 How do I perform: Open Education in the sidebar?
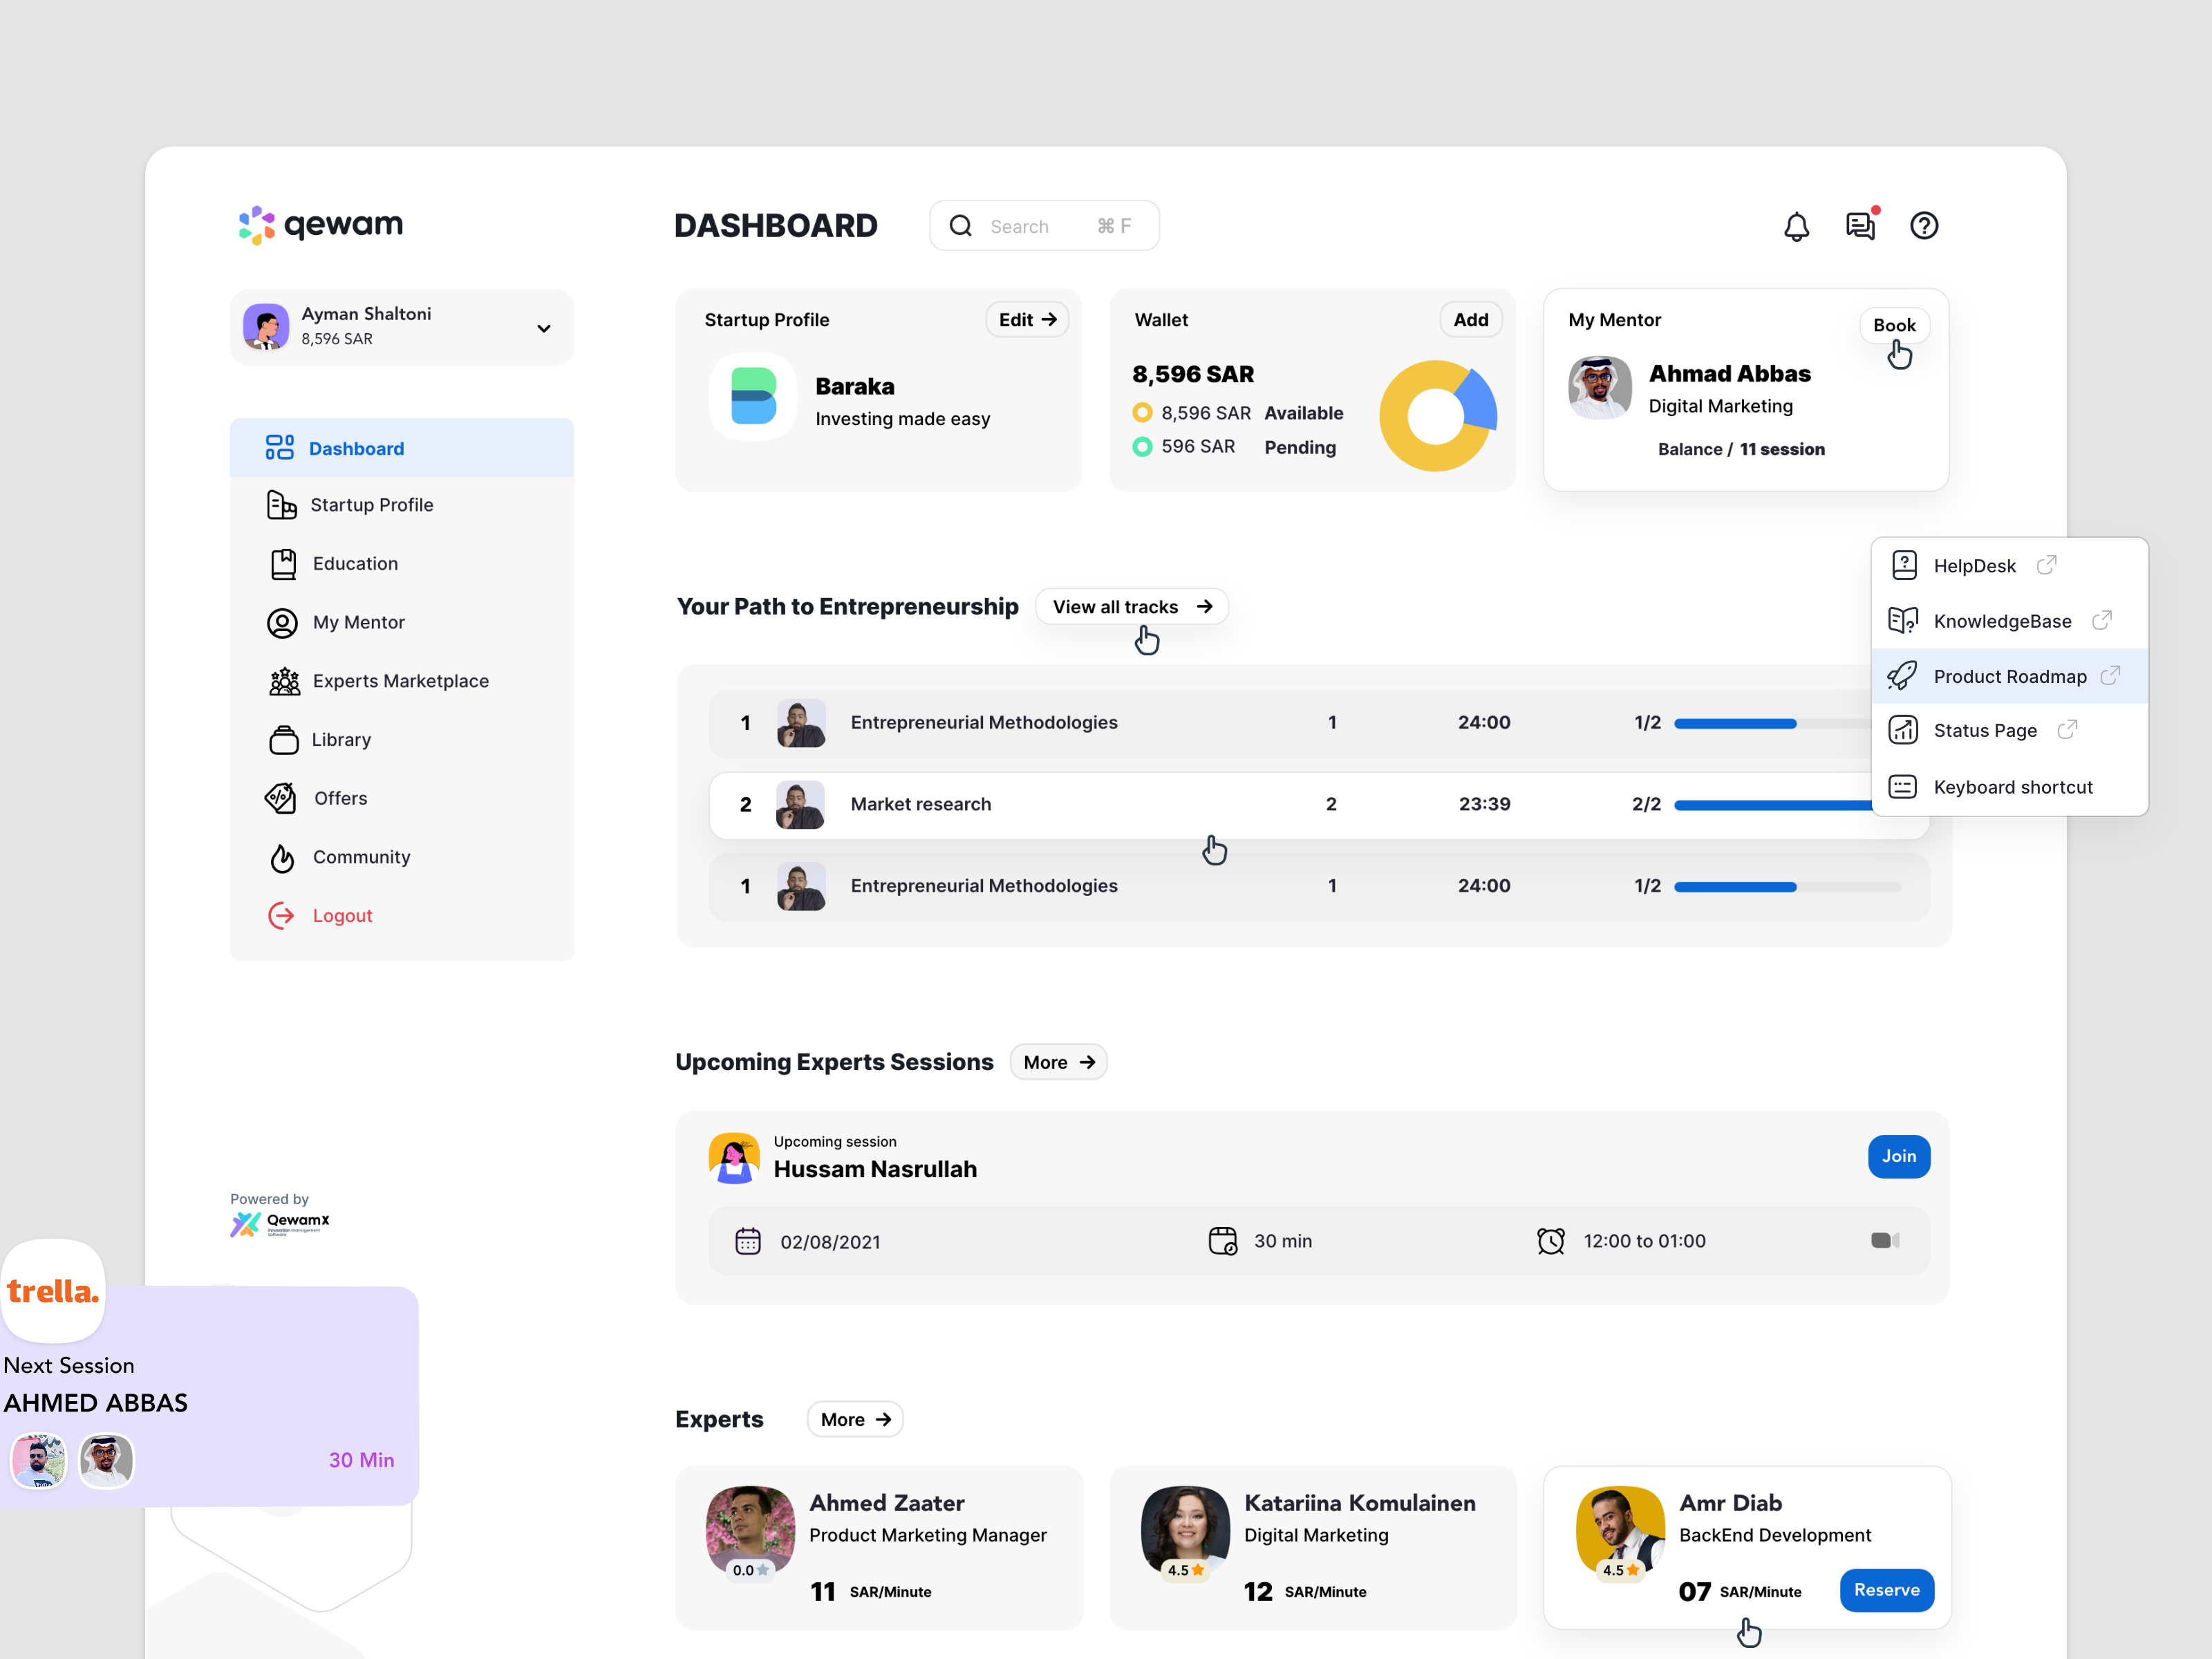[355, 564]
